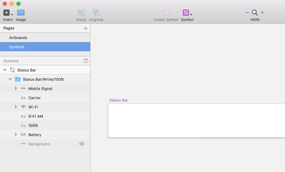The image size is (285, 172).
Task: Select Status Bar/White/100% group layer
Action: [x=45, y=79]
